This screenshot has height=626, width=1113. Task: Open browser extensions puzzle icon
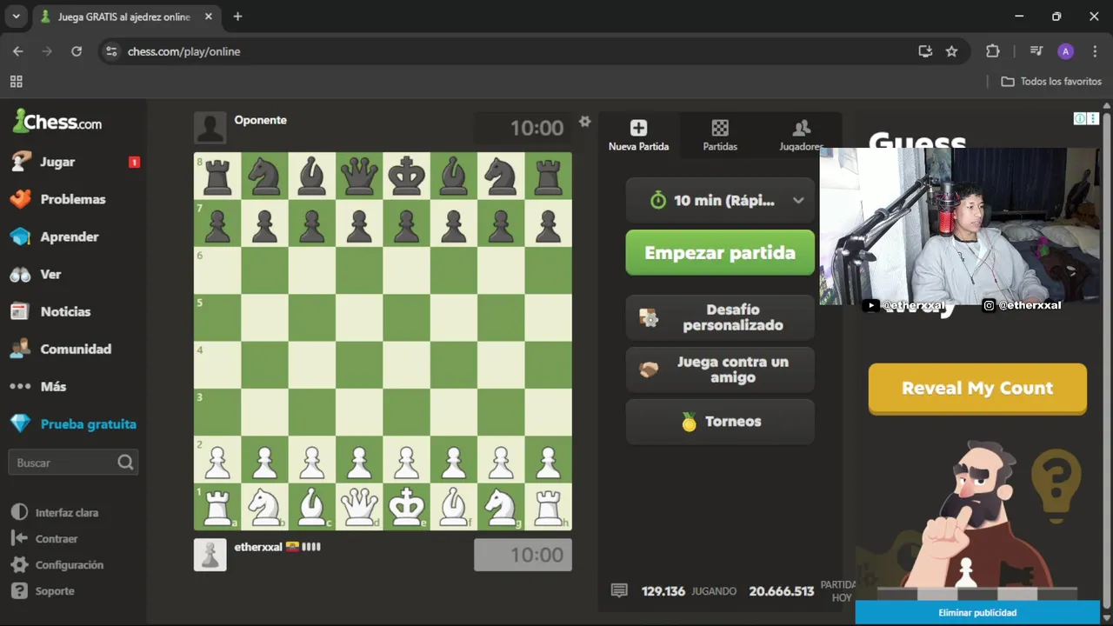(993, 51)
